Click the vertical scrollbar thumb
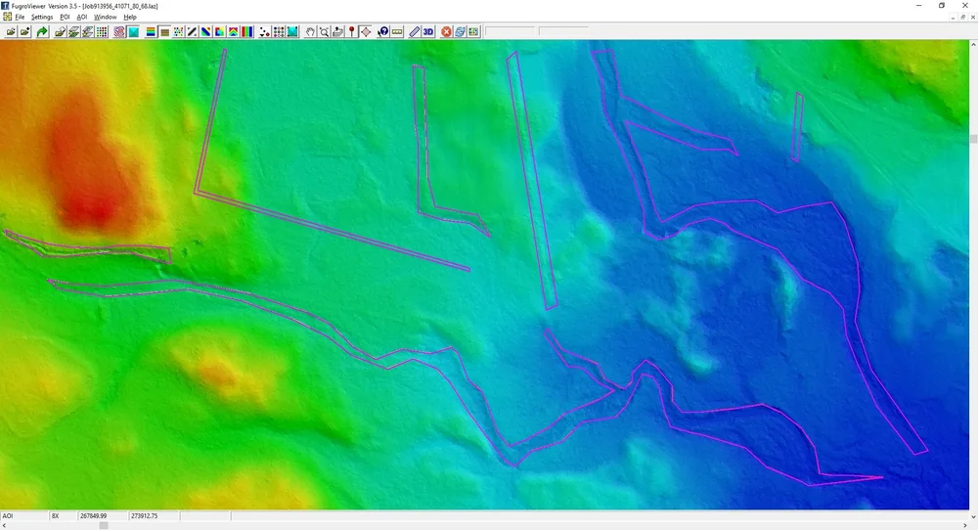The width and height of the screenshot is (978, 530). (x=973, y=139)
